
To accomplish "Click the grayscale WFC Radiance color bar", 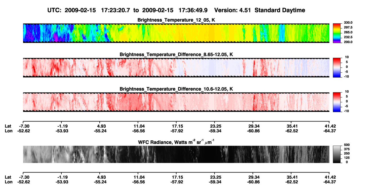I will pos(337,154).
